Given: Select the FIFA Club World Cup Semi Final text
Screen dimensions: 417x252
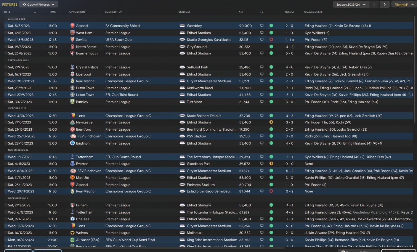Looking at the screenshot, I should [x=130, y=240].
